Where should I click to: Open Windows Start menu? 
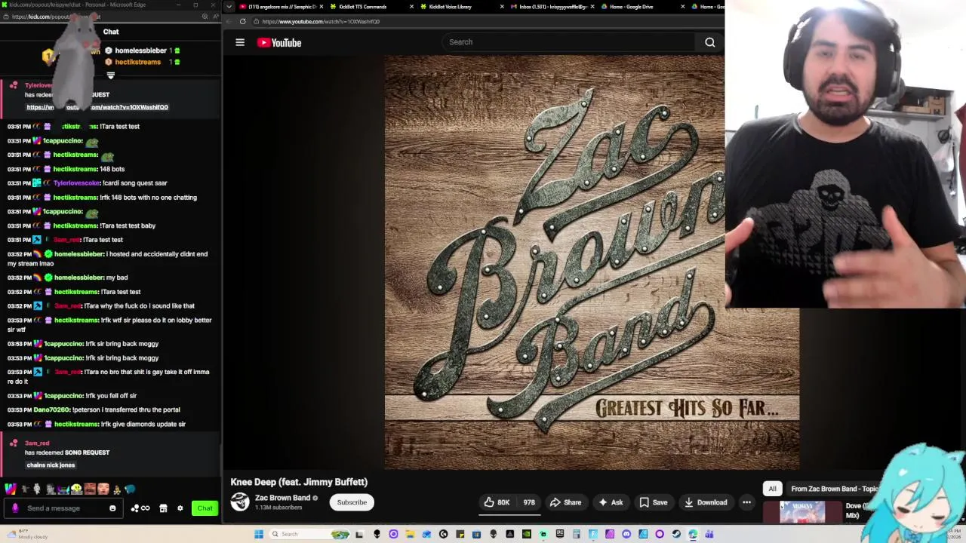pyautogui.click(x=259, y=534)
